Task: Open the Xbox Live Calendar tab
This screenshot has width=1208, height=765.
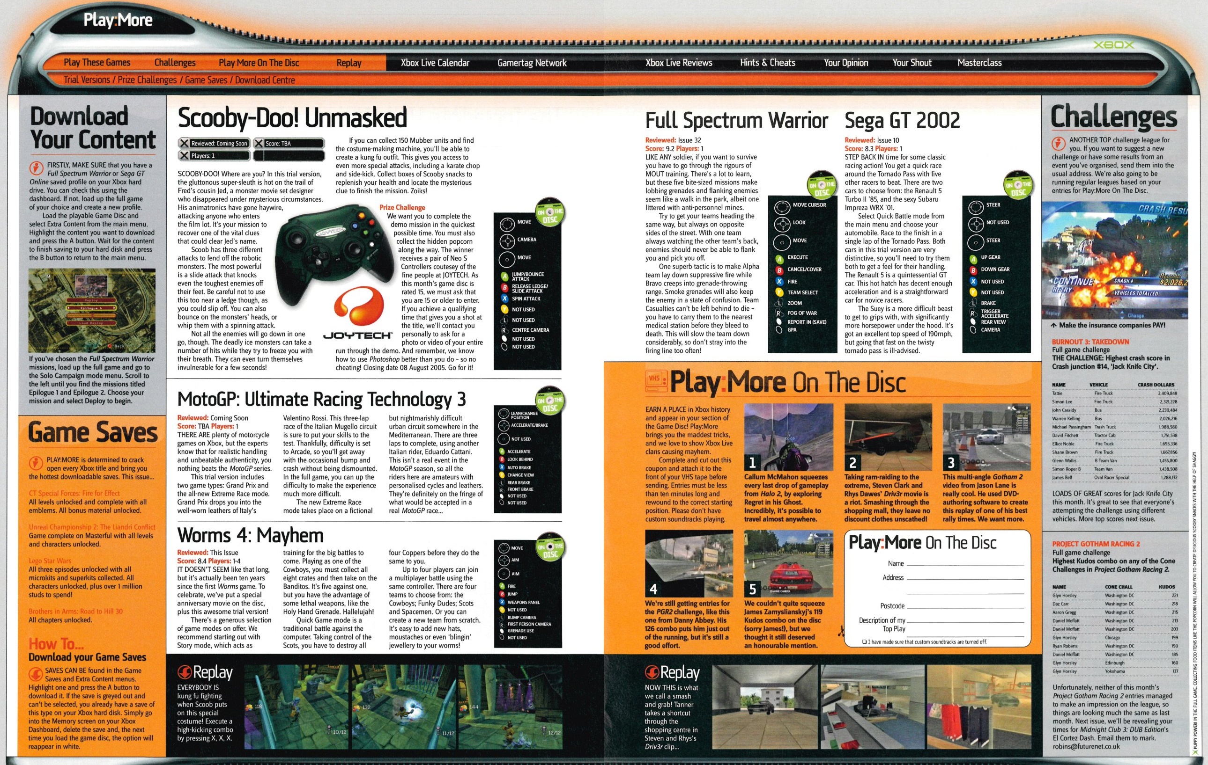Action: click(435, 63)
